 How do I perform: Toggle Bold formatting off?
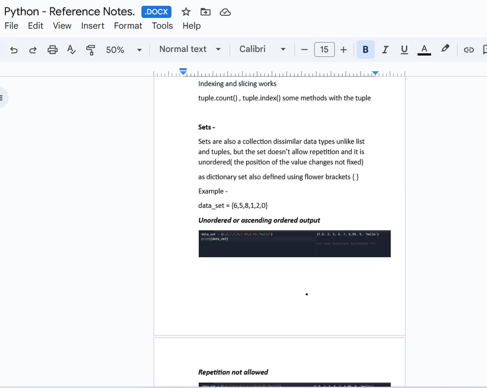coord(365,49)
